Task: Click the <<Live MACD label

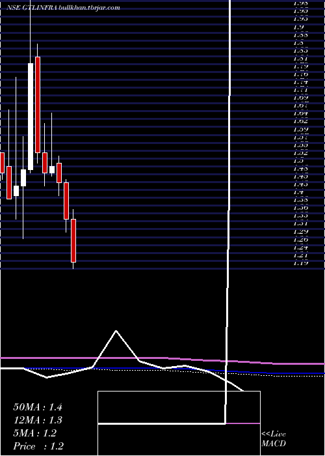Action: click(274, 439)
